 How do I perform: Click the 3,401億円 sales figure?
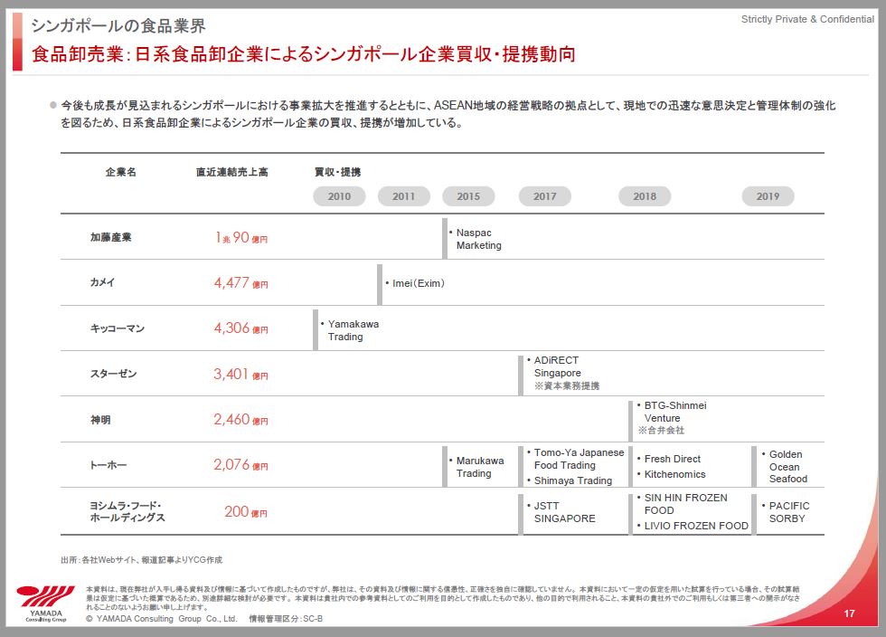241,374
